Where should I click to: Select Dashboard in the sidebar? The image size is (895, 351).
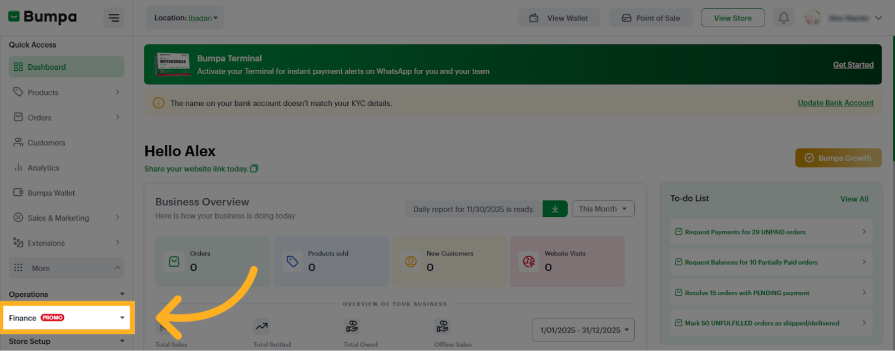pyautogui.click(x=67, y=67)
